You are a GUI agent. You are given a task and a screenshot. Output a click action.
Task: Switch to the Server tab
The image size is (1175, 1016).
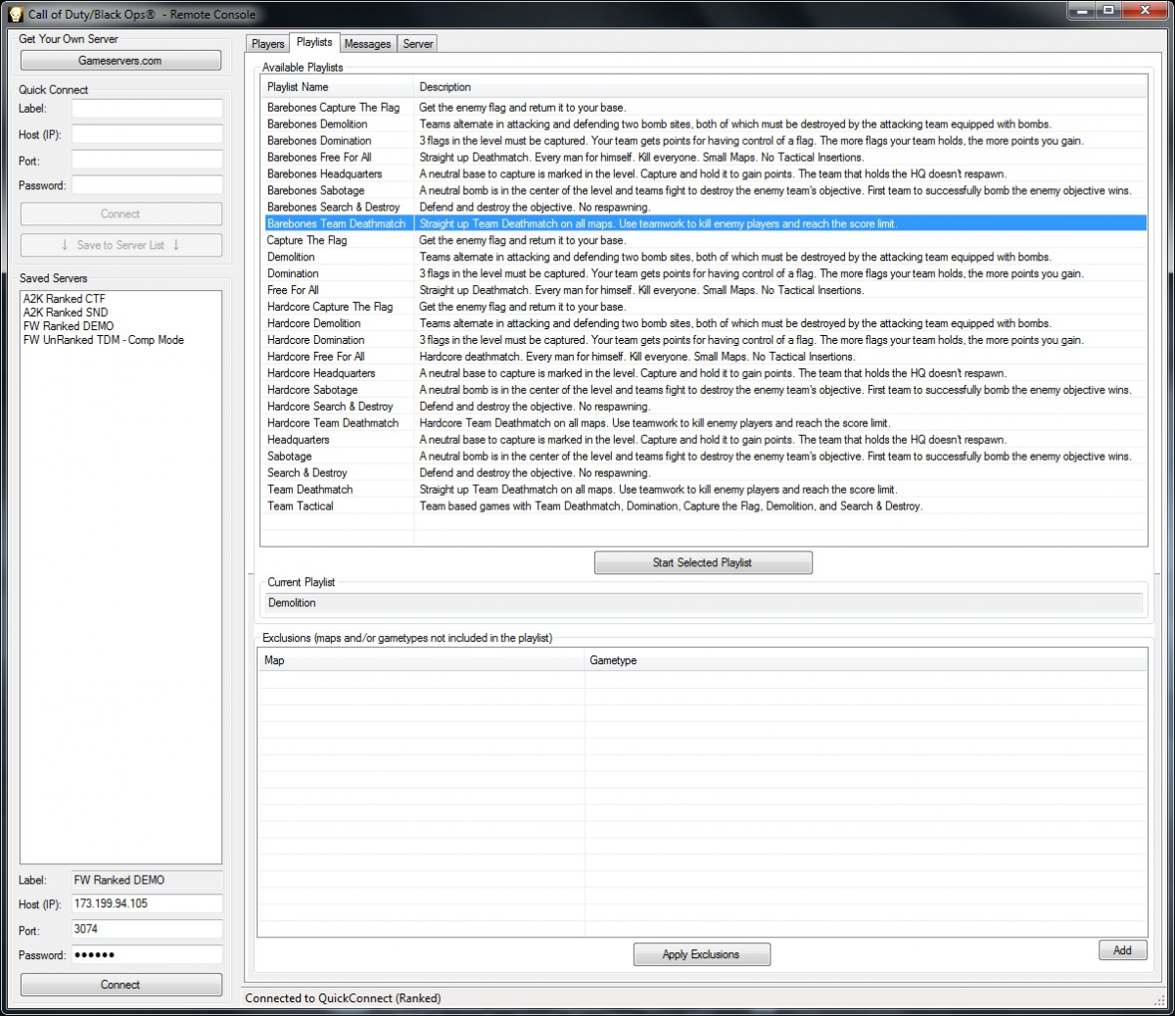coord(418,44)
